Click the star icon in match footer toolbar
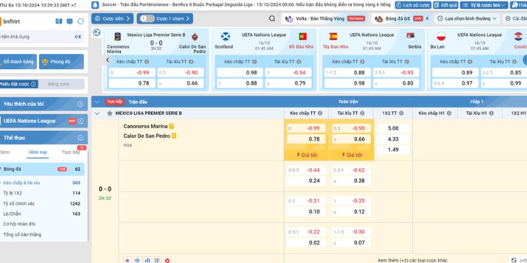527x263 pixels. [x=127, y=260]
